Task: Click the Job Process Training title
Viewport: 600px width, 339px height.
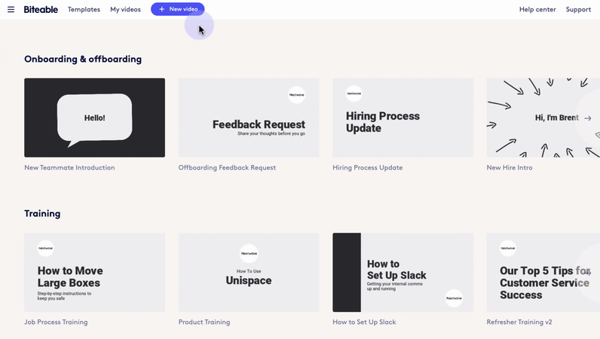Action: (56, 322)
